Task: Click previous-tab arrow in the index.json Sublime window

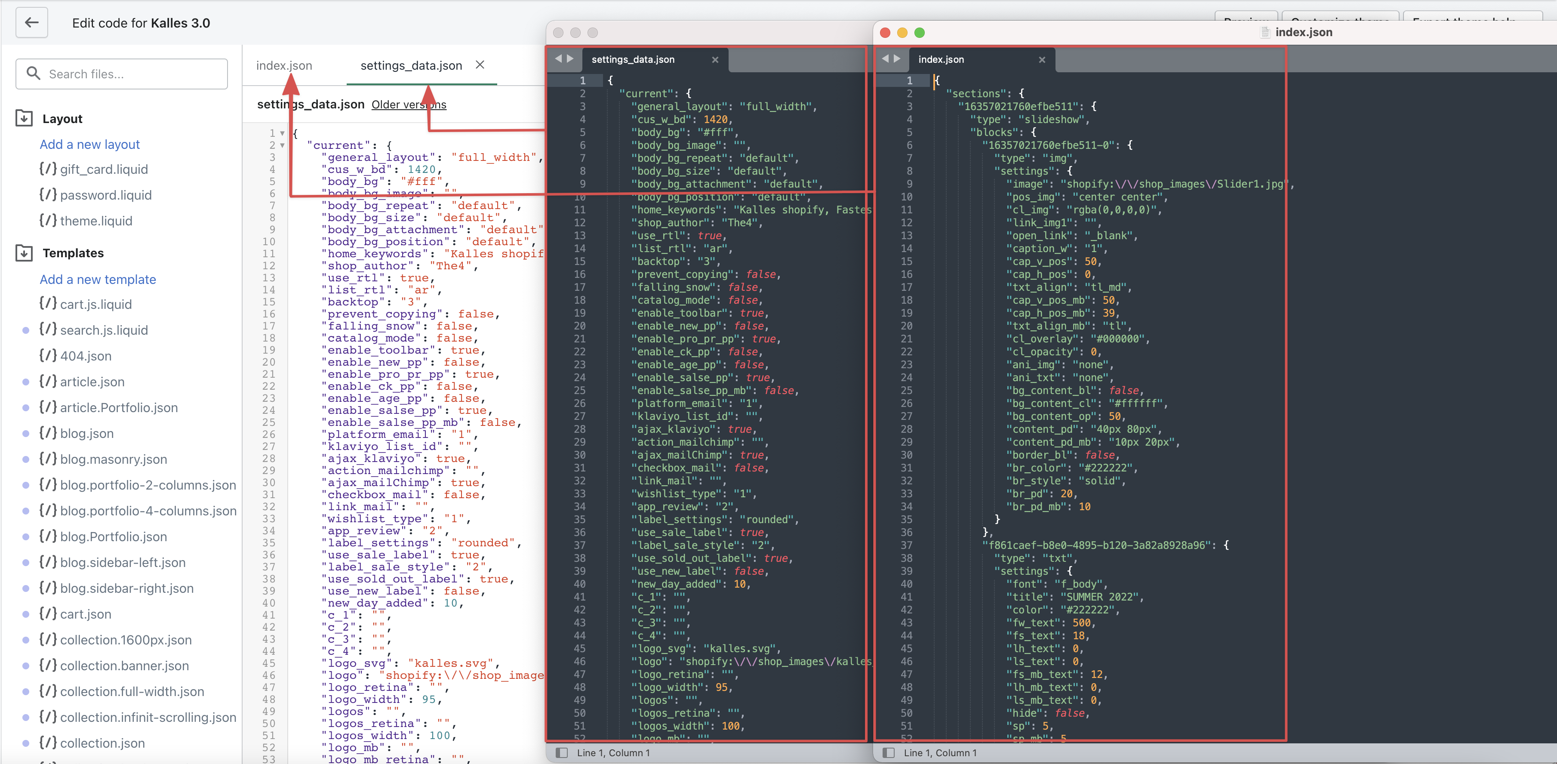Action: [886, 59]
